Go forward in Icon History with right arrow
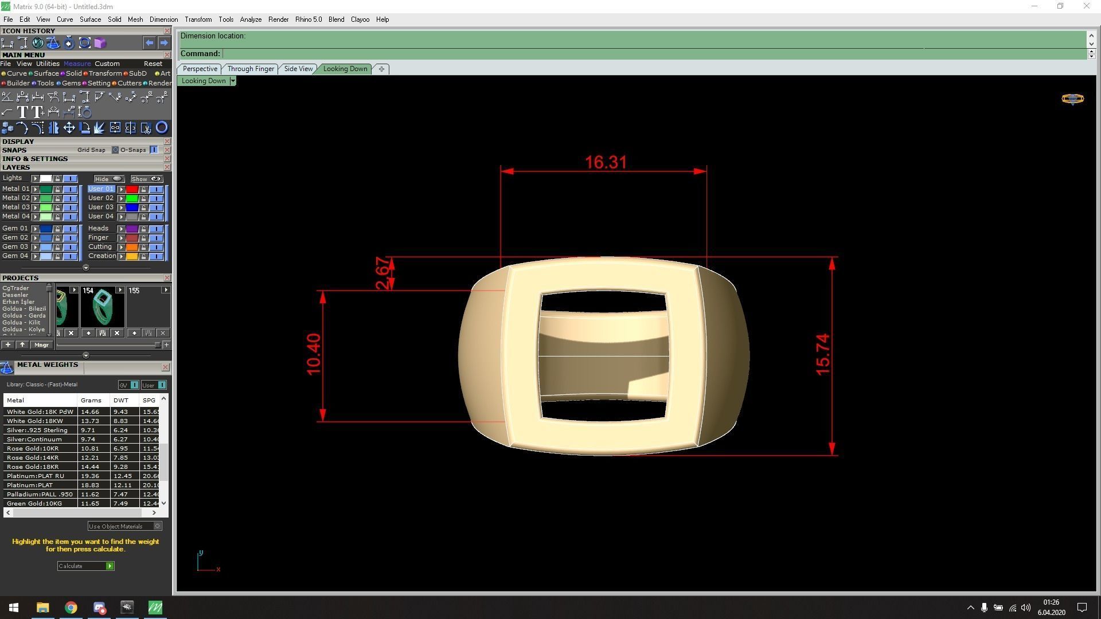Screen dimensions: 1101x619 coord(164,43)
